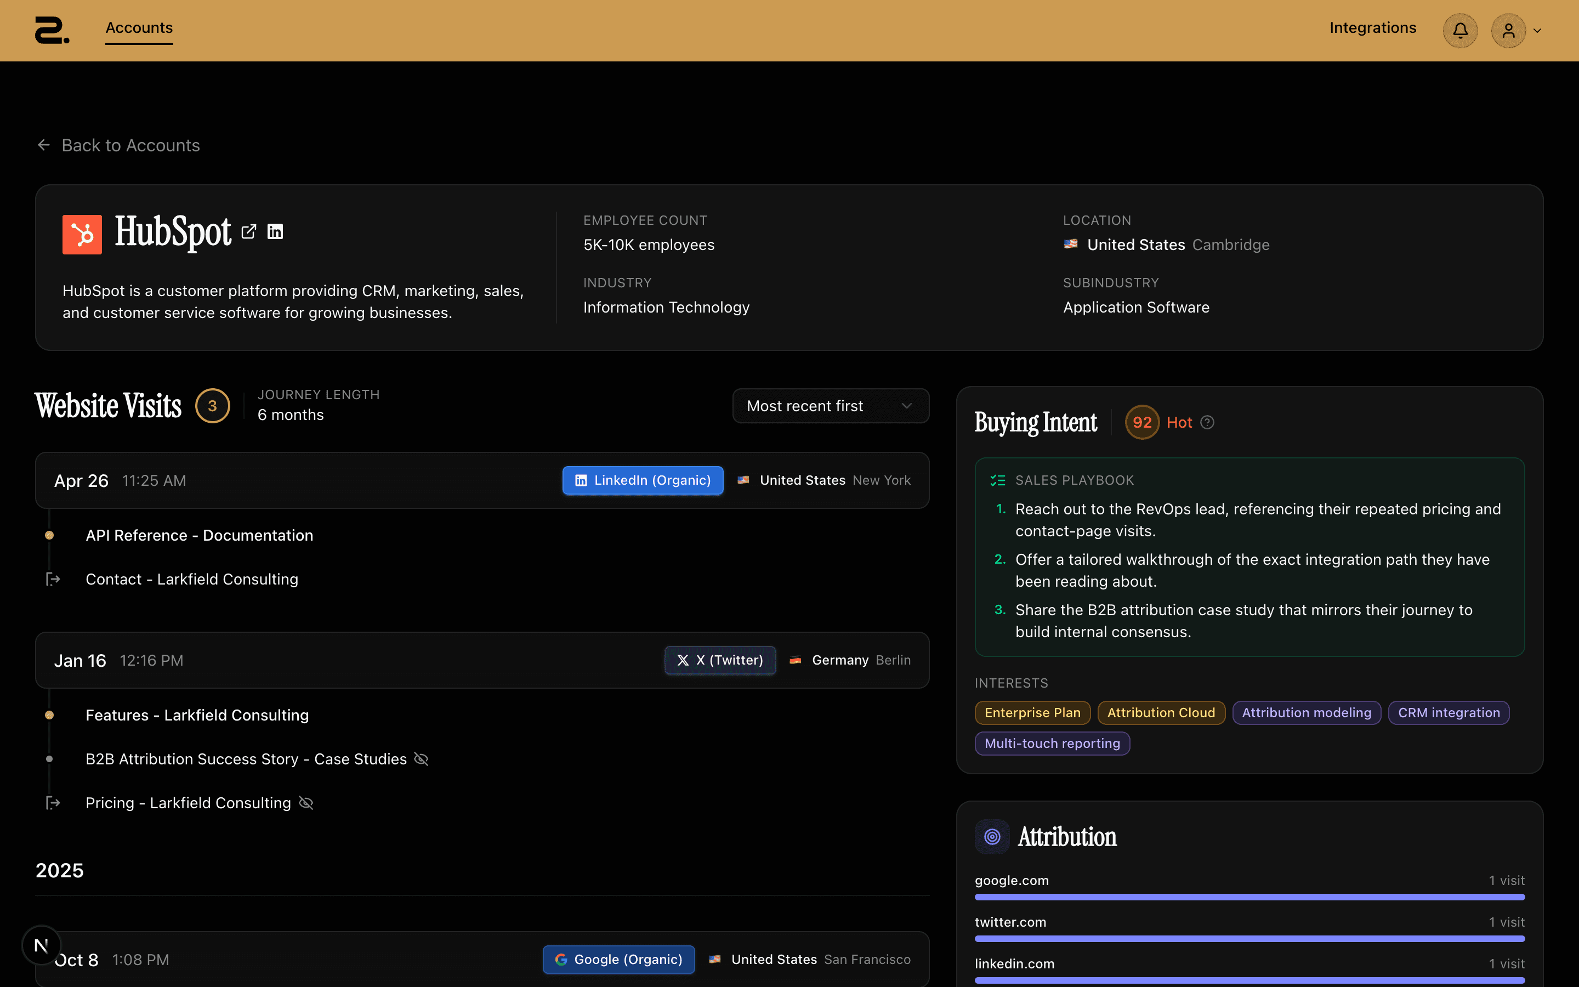Screen dimensions: 1579x987
Task: Open the B2B Attribution Success Story visit
Action: [246, 758]
